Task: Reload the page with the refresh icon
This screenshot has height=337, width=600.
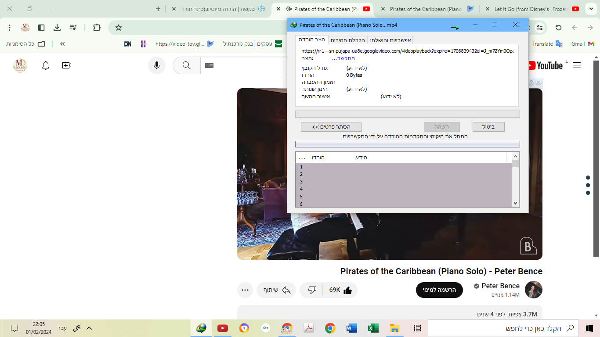Action: coord(559,28)
